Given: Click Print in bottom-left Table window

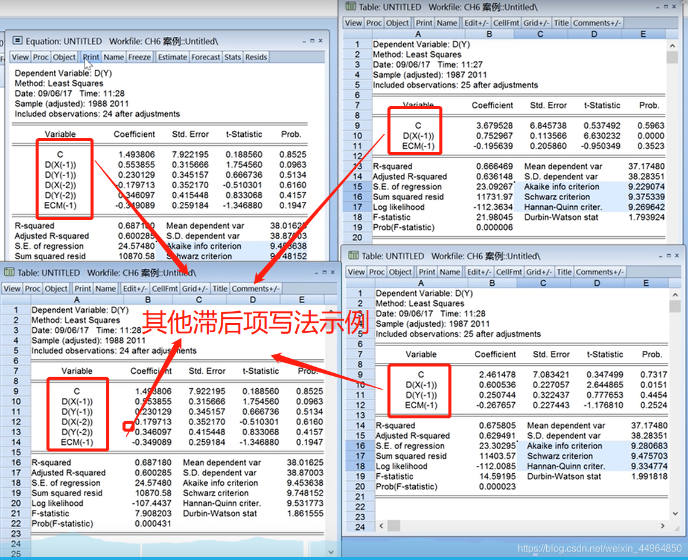Looking at the screenshot, I should point(83,288).
